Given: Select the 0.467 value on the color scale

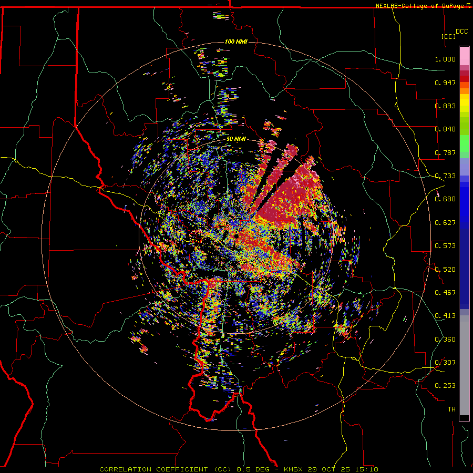Looking at the screenshot, I should click(445, 293).
